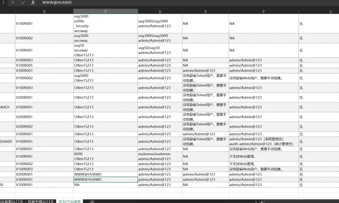Screen dimensions: 339x203
Task: Select column G header
Action: pyautogui.click(x=330, y=11)
